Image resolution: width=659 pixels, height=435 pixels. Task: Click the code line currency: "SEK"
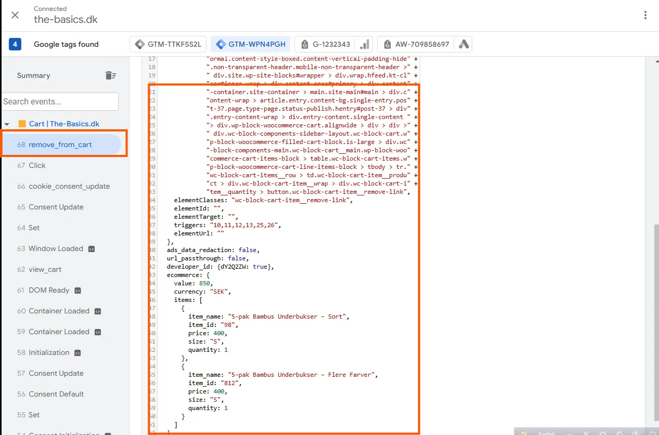(x=202, y=292)
